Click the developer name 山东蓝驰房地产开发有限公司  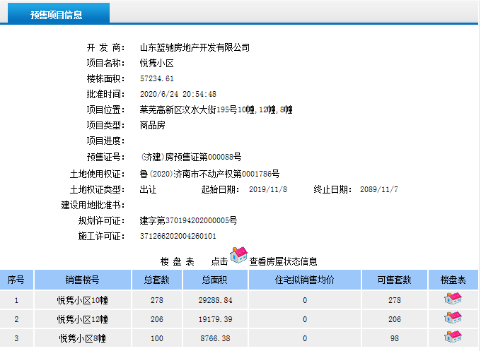point(195,48)
